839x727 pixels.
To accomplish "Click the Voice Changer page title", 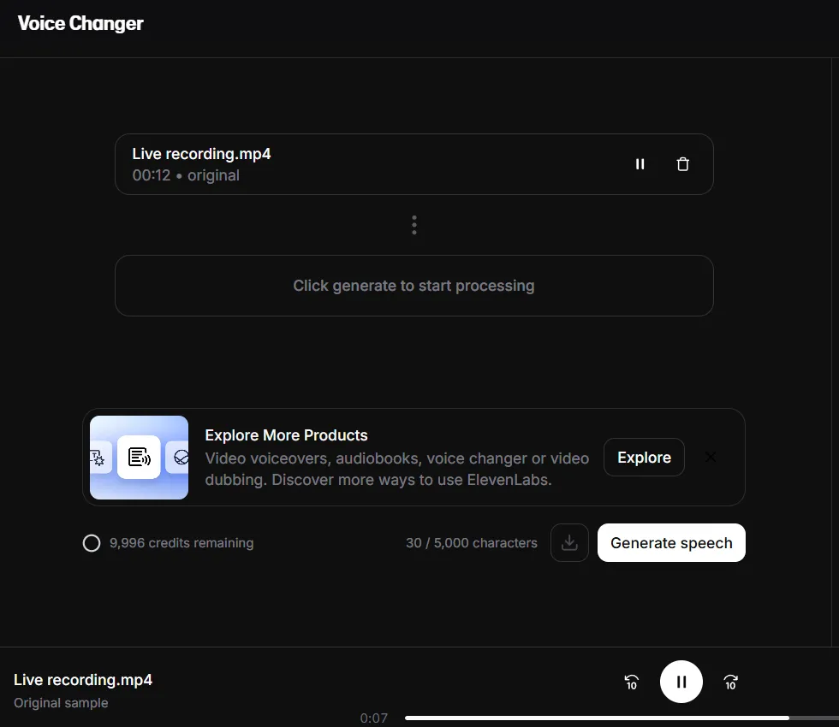I will tap(80, 23).
